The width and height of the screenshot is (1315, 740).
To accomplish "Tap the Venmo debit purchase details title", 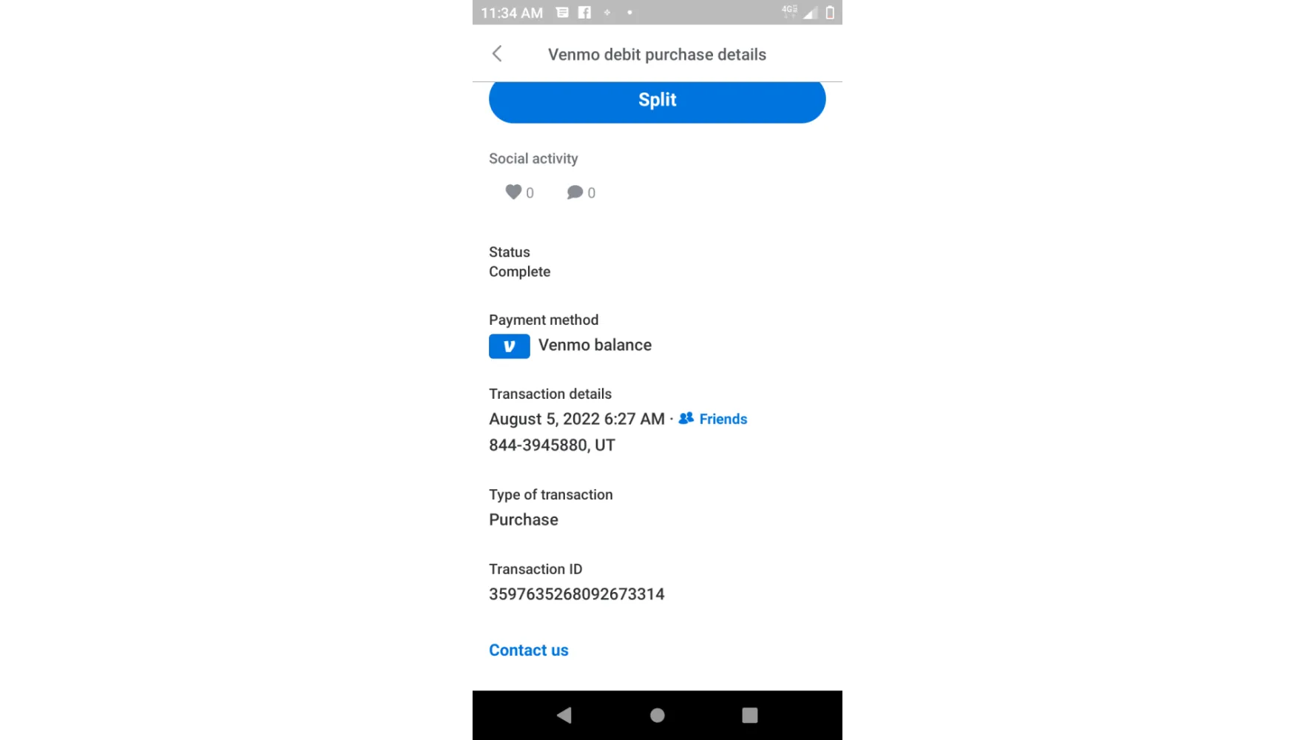I will pos(657,55).
